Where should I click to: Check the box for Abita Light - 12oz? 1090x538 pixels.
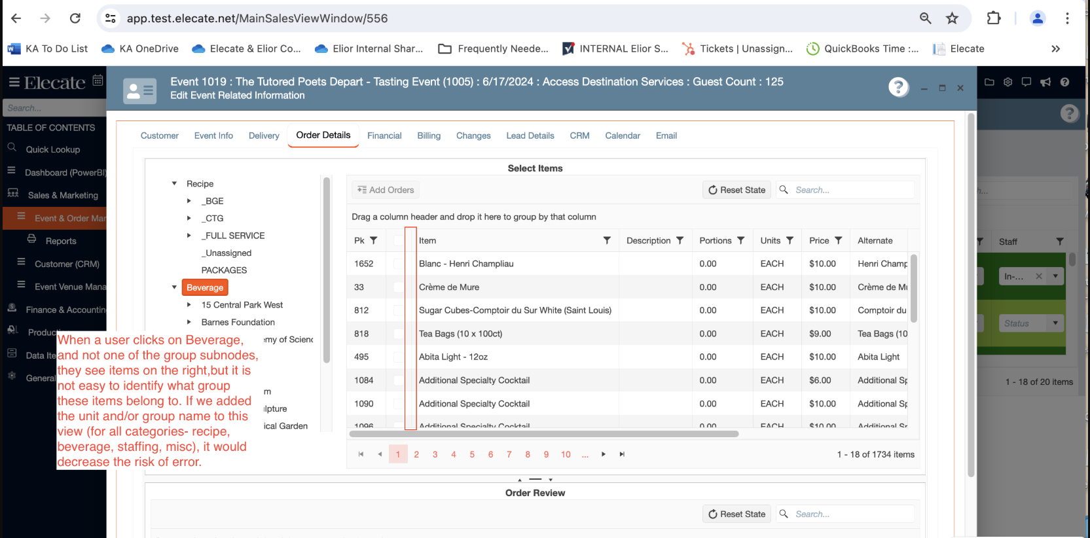click(398, 357)
